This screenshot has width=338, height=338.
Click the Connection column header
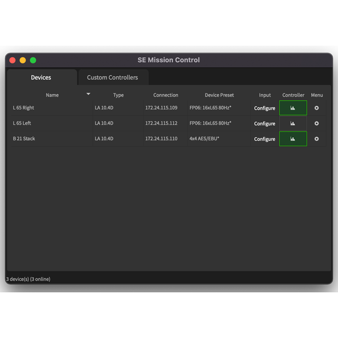[x=166, y=95]
